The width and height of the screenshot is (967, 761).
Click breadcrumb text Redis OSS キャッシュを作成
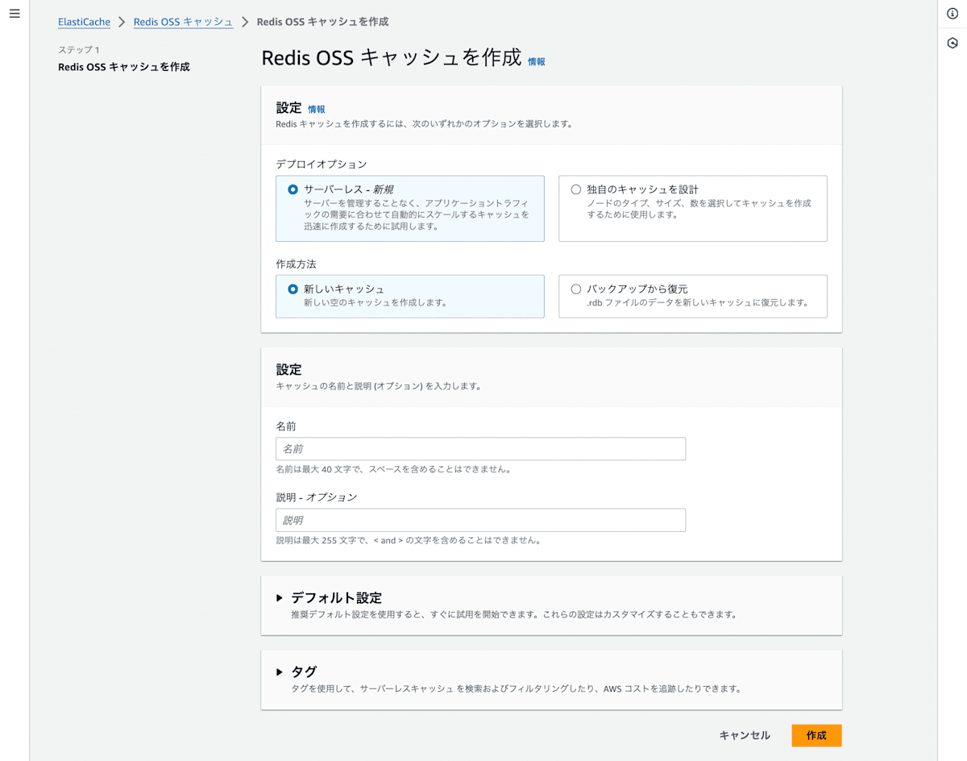click(322, 22)
